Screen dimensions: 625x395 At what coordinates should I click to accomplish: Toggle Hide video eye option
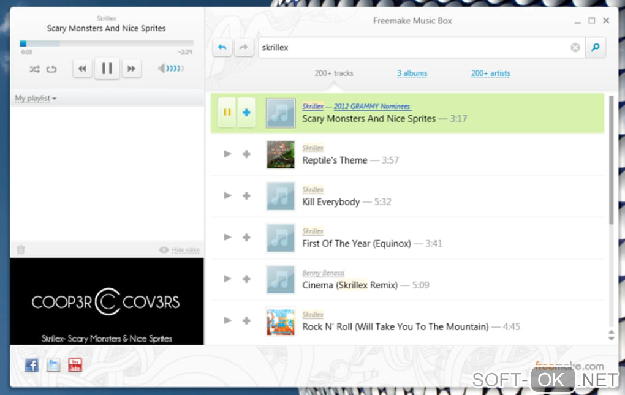[180, 250]
